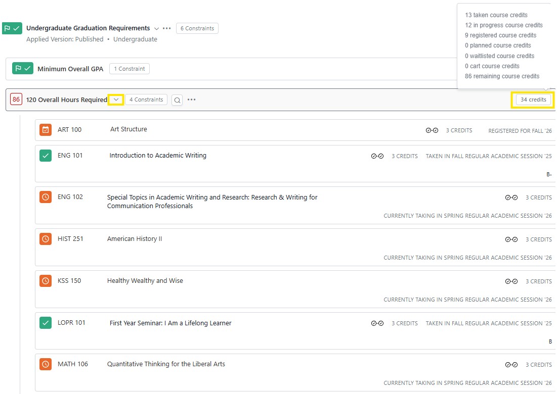557x394 pixels.
Task: Click the in-progress clock icon for HIST 251
Action: coord(46,239)
